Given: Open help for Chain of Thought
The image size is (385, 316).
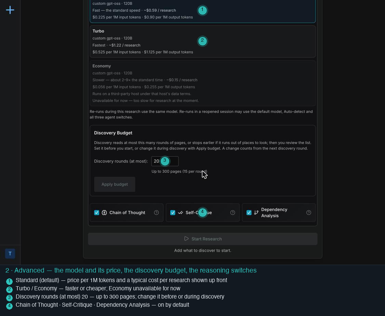Looking at the screenshot, I should 156,213.
